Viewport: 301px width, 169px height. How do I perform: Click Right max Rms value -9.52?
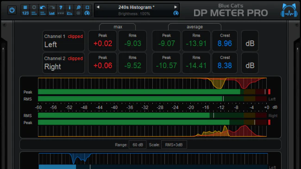point(132,65)
